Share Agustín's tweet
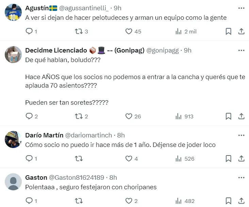249x207 pixels. coord(241,31)
